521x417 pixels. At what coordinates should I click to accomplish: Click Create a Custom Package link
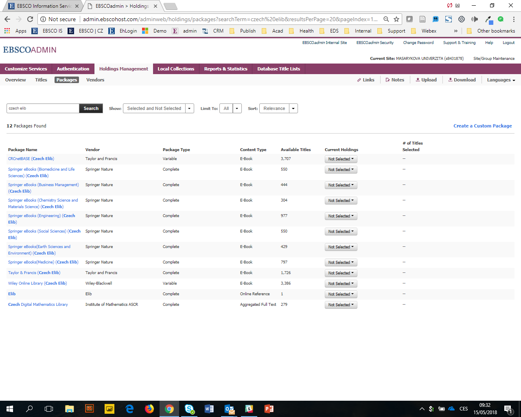point(483,126)
